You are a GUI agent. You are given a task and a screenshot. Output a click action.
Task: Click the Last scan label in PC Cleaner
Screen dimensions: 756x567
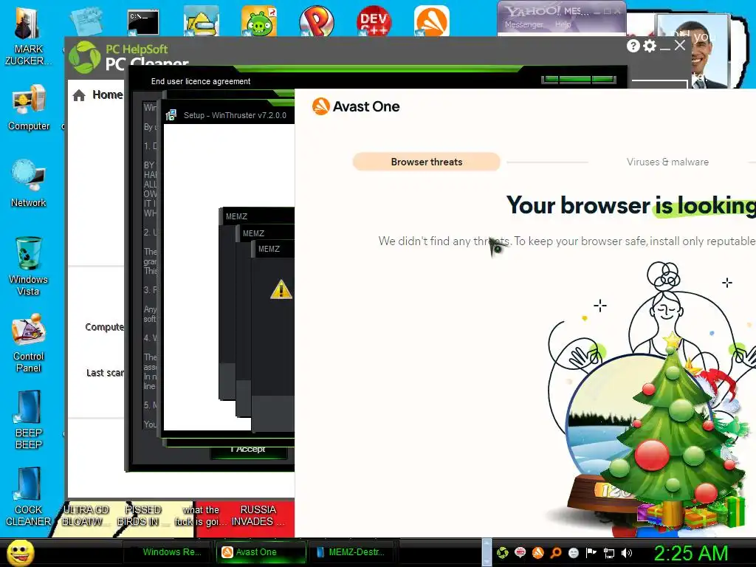[105, 373]
